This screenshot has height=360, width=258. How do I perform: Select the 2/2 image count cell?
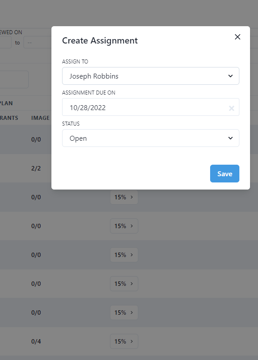click(x=36, y=168)
